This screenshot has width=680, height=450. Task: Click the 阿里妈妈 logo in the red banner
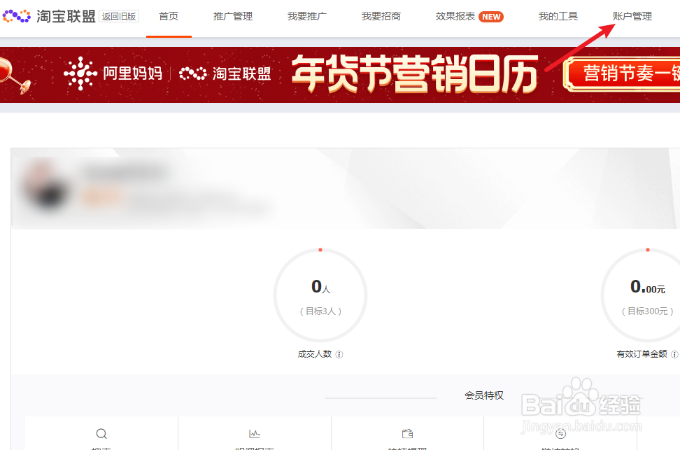click(112, 73)
